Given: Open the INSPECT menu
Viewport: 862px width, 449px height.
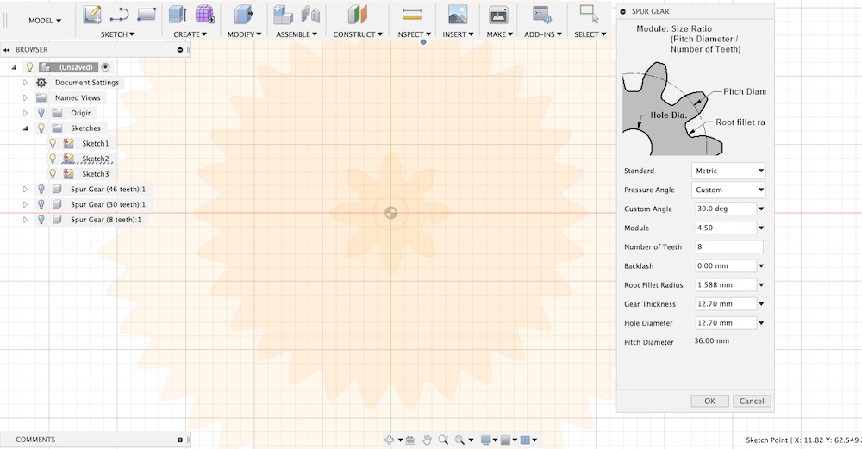Looking at the screenshot, I should tap(414, 34).
